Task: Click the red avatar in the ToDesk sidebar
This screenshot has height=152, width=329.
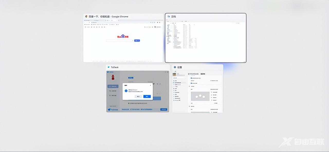Action: [113, 77]
